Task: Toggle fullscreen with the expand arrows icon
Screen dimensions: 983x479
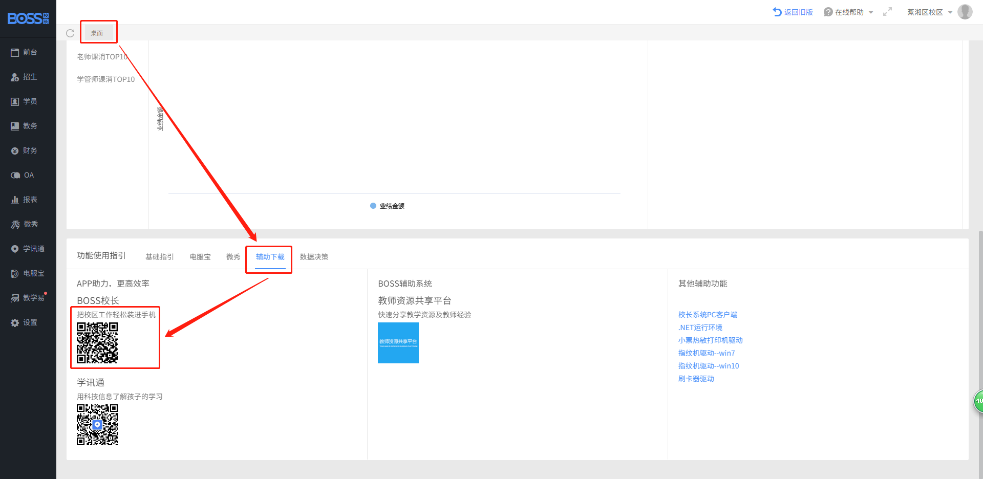Action: point(887,12)
